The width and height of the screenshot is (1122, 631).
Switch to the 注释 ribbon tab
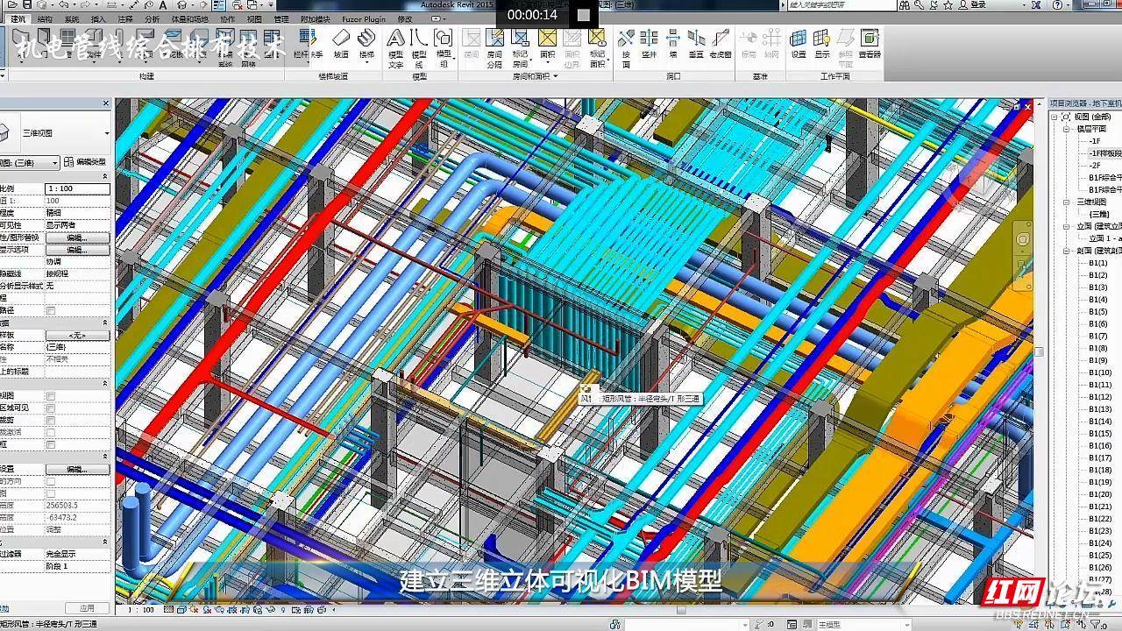[125, 18]
